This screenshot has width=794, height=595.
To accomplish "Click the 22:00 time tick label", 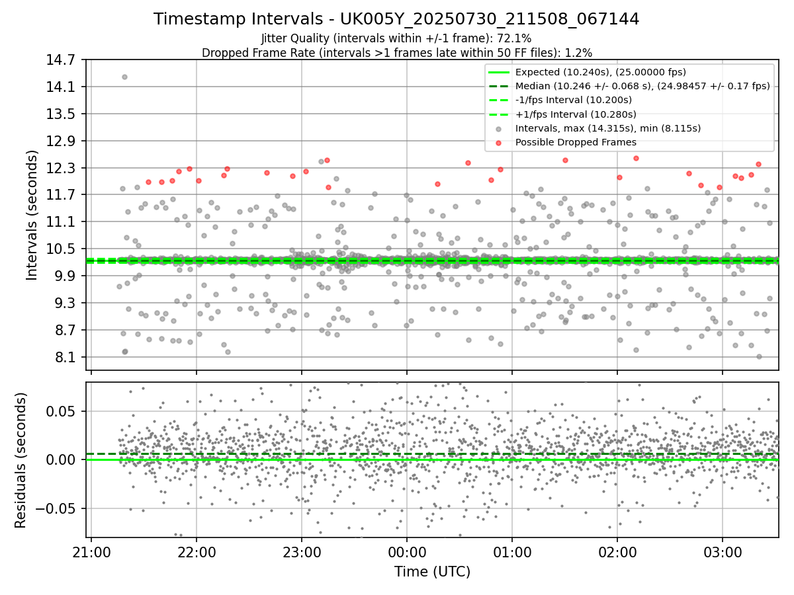I will pyautogui.click(x=197, y=551).
